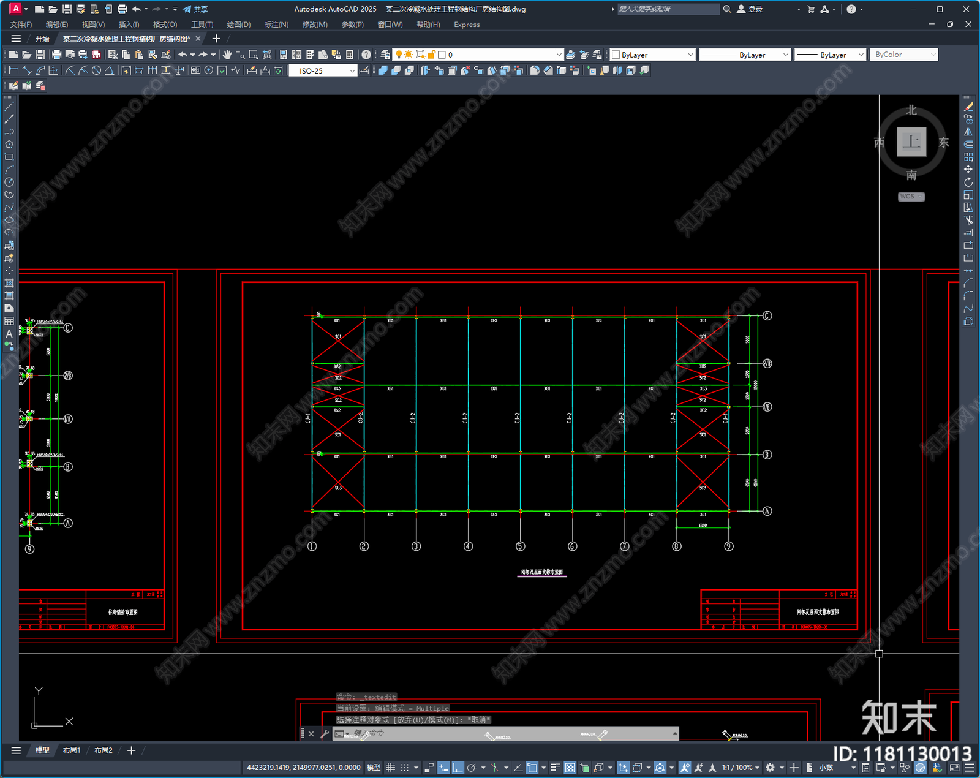Open the workspace switching gear icon
This screenshot has width=980, height=778.
(771, 768)
